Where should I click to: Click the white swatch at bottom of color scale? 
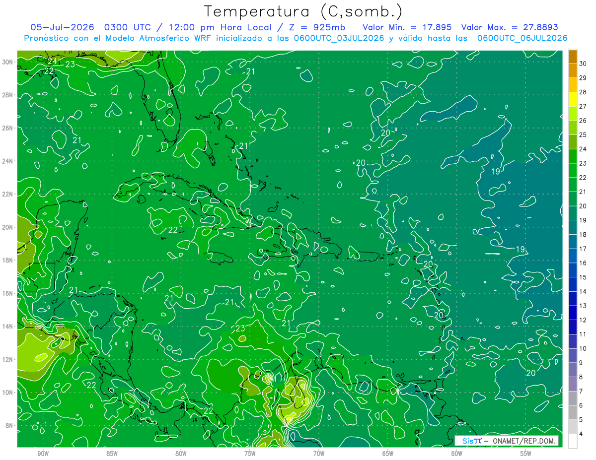point(573,441)
